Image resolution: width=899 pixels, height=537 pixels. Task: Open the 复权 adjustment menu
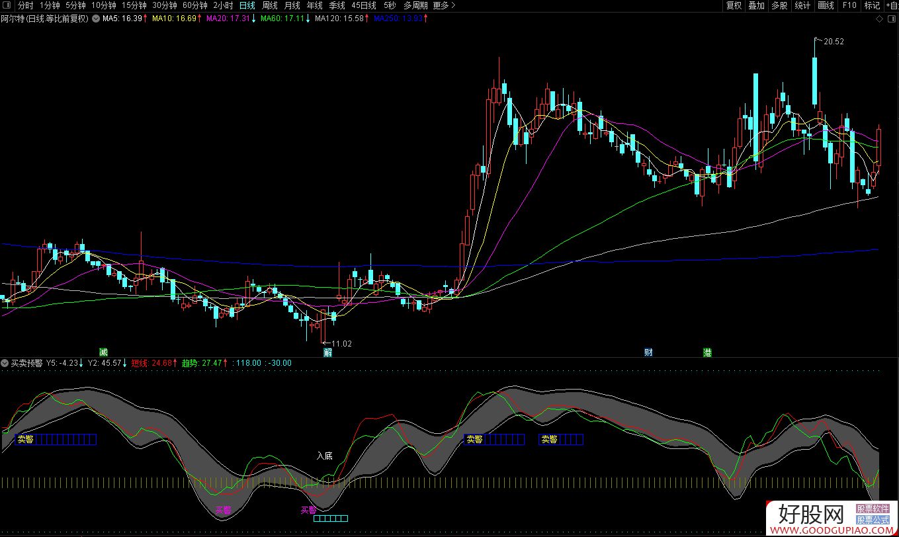pyautogui.click(x=734, y=5)
